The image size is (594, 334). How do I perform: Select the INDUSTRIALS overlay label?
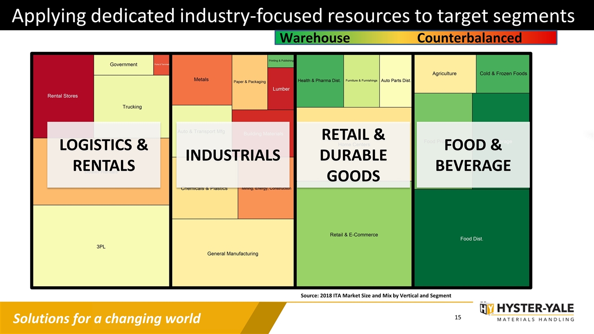(233, 155)
